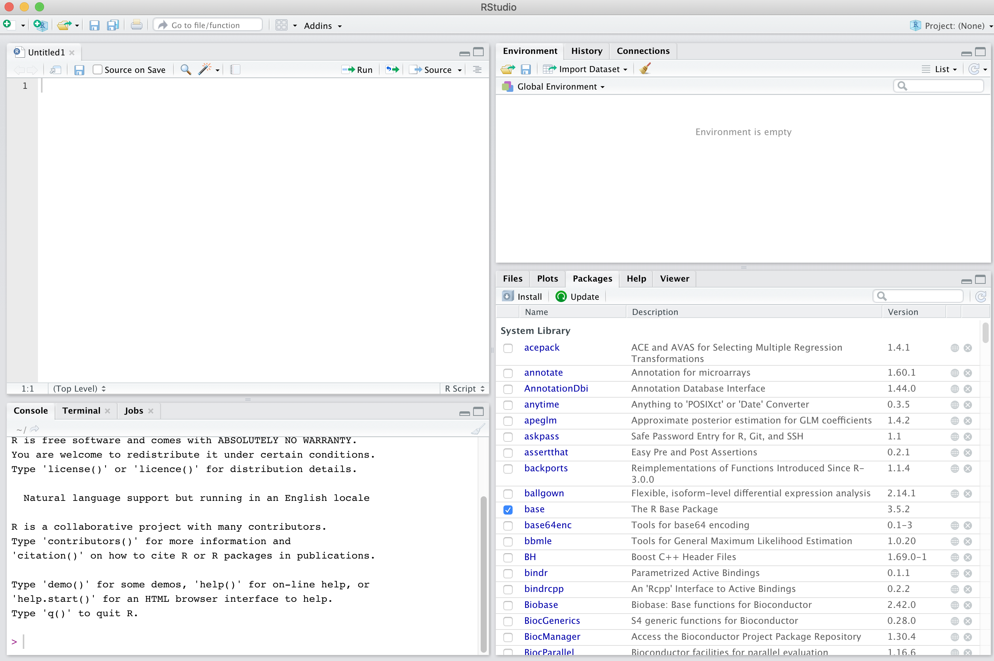This screenshot has height=661, width=994.
Task: Uncheck the base package checkbox
Action: click(508, 510)
